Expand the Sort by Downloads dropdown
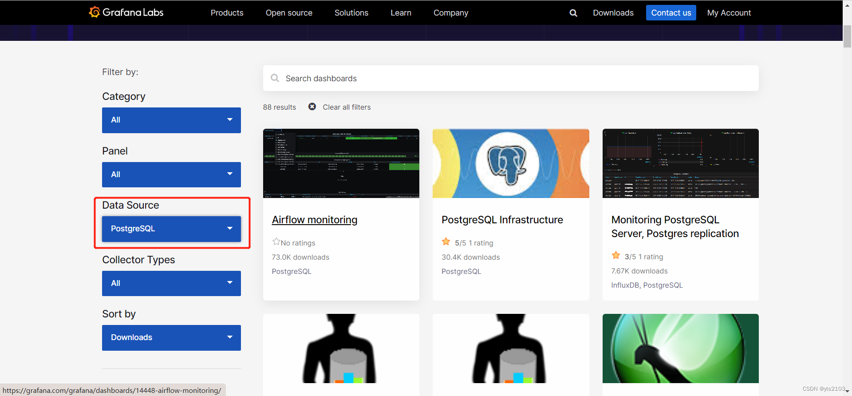 (x=171, y=337)
